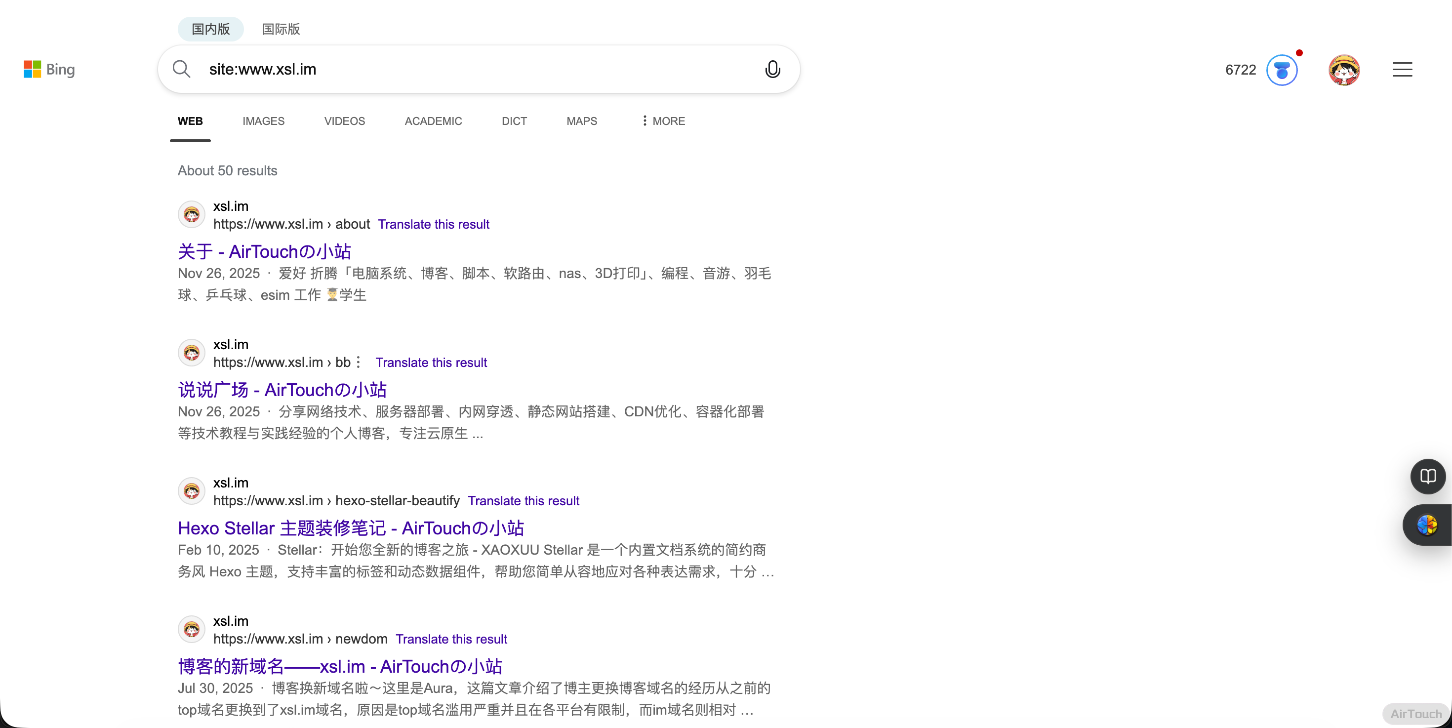Click Translate this result for newdom
The image size is (1452, 728).
point(451,639)
